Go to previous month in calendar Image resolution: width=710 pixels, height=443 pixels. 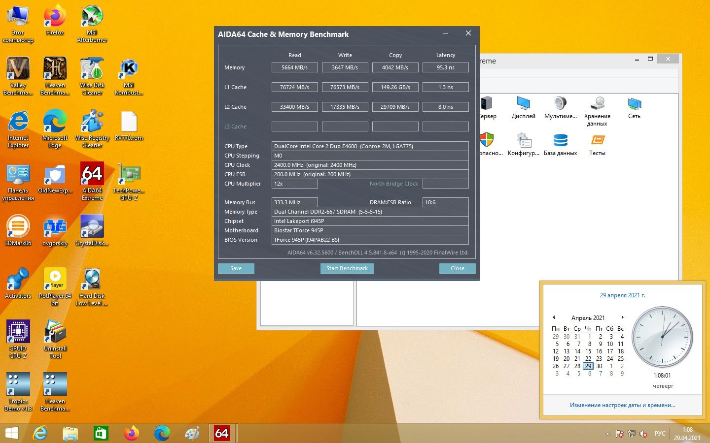tap(554, 317)
